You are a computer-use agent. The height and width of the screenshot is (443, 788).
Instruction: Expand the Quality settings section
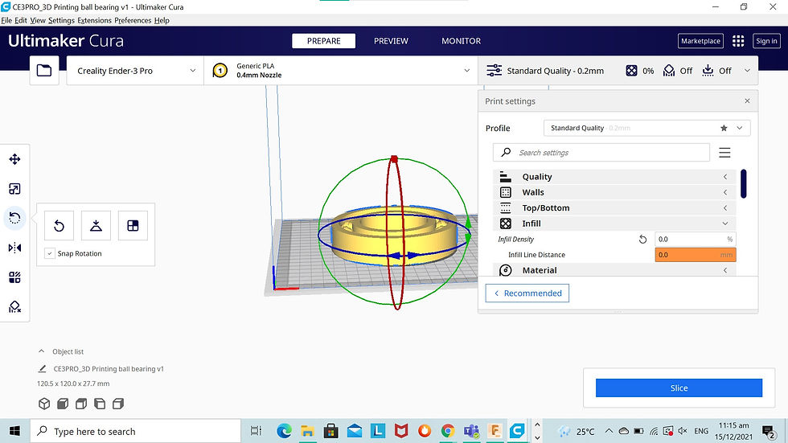pyautogui.click(x=614, y=177)
